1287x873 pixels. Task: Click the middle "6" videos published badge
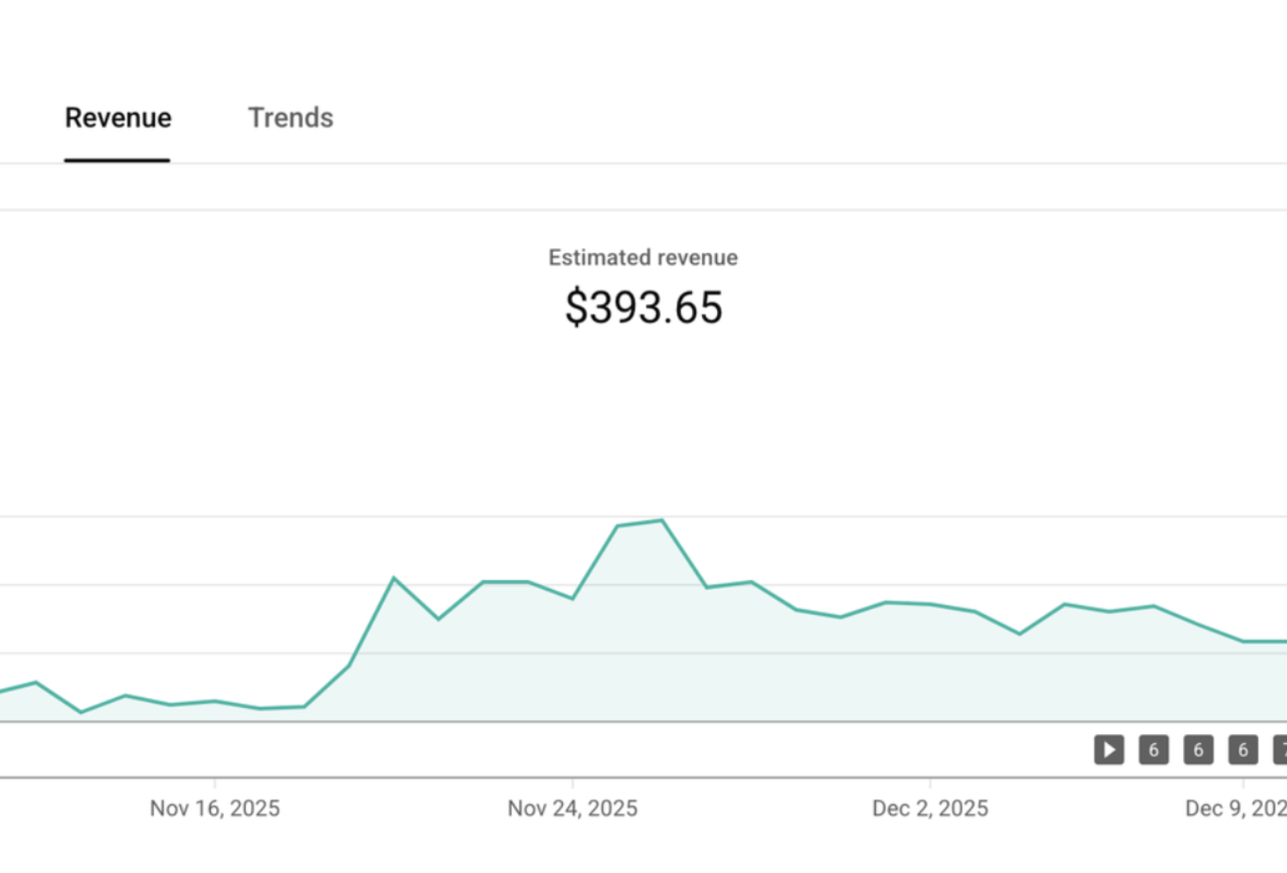pyautogui.click(x=1198, y=750)
